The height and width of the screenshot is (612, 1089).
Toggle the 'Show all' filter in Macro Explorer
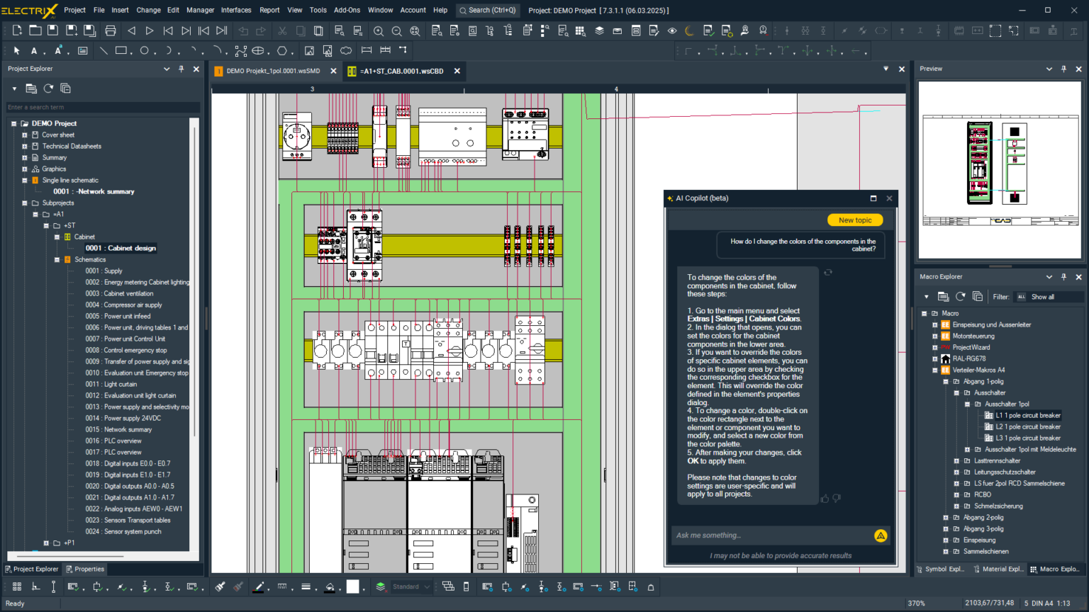[x=1042, y=296]
